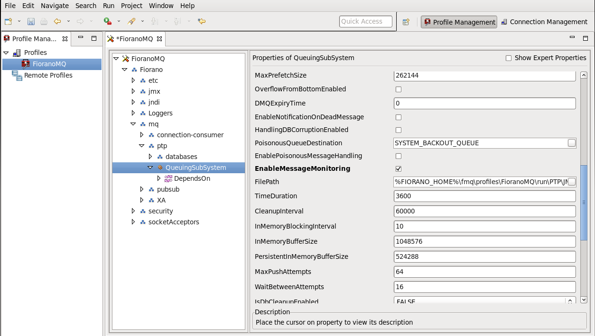
Task: Collapse the Profiles tree node
Action: pyautogui.click(x=6, y=53)
